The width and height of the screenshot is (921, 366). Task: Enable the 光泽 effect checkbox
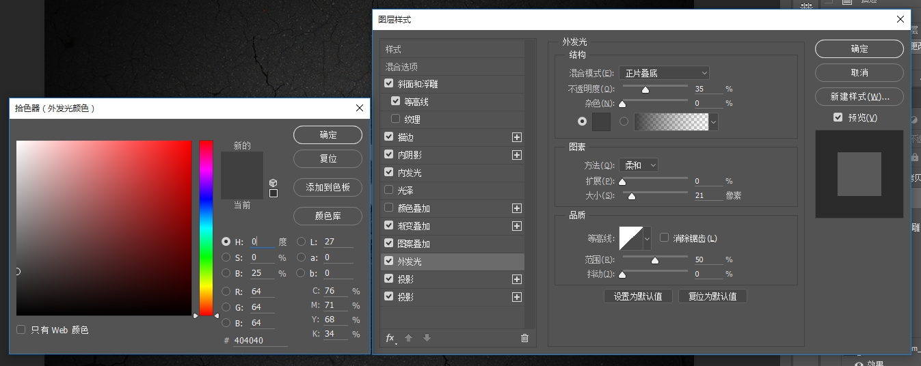pos(389,190)
